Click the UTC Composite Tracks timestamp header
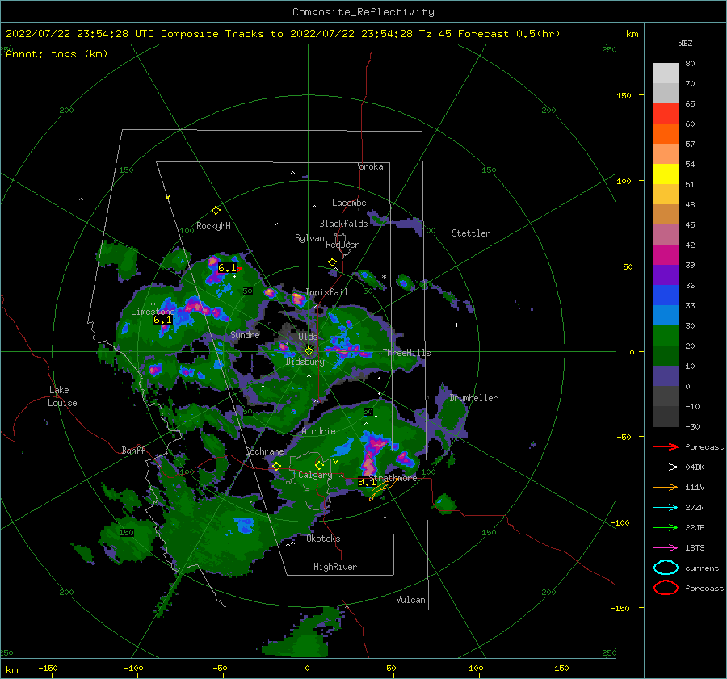Screen dimensions: 727x679 pos(283,34)
